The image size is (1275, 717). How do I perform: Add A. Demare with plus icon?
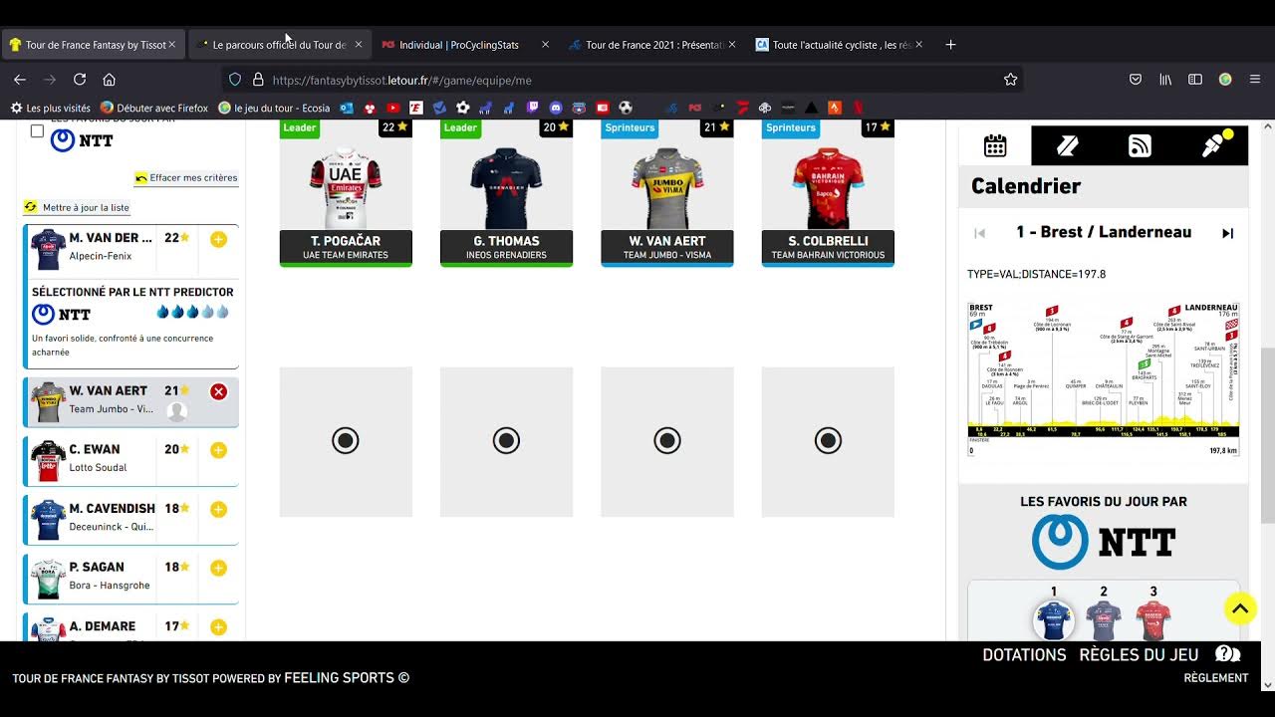tap(218, 627)
